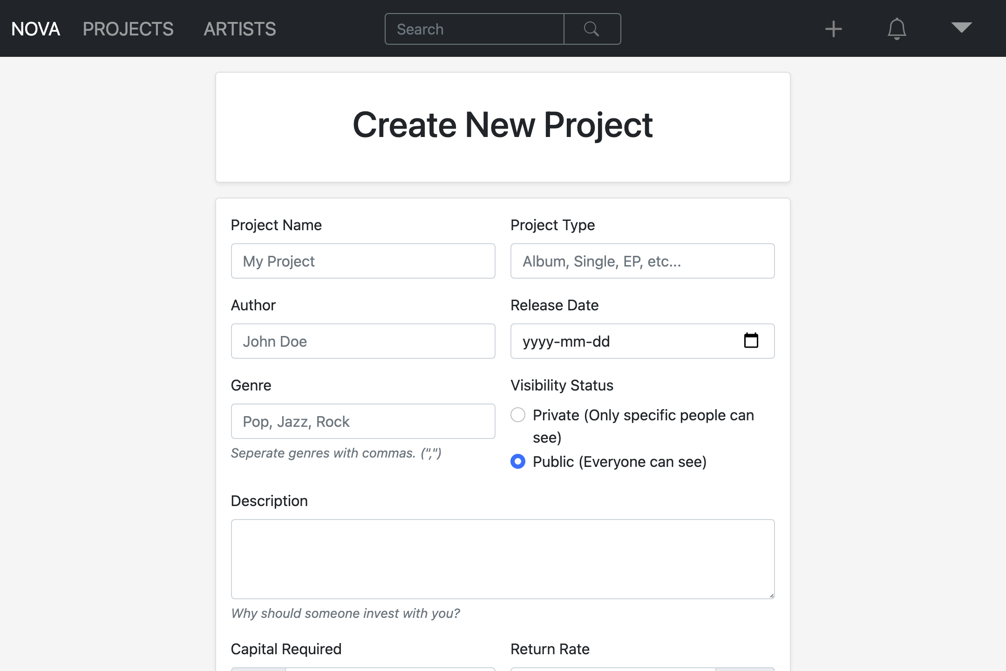
Task: Click the plus icon in navbar
Action: point(833,29)
